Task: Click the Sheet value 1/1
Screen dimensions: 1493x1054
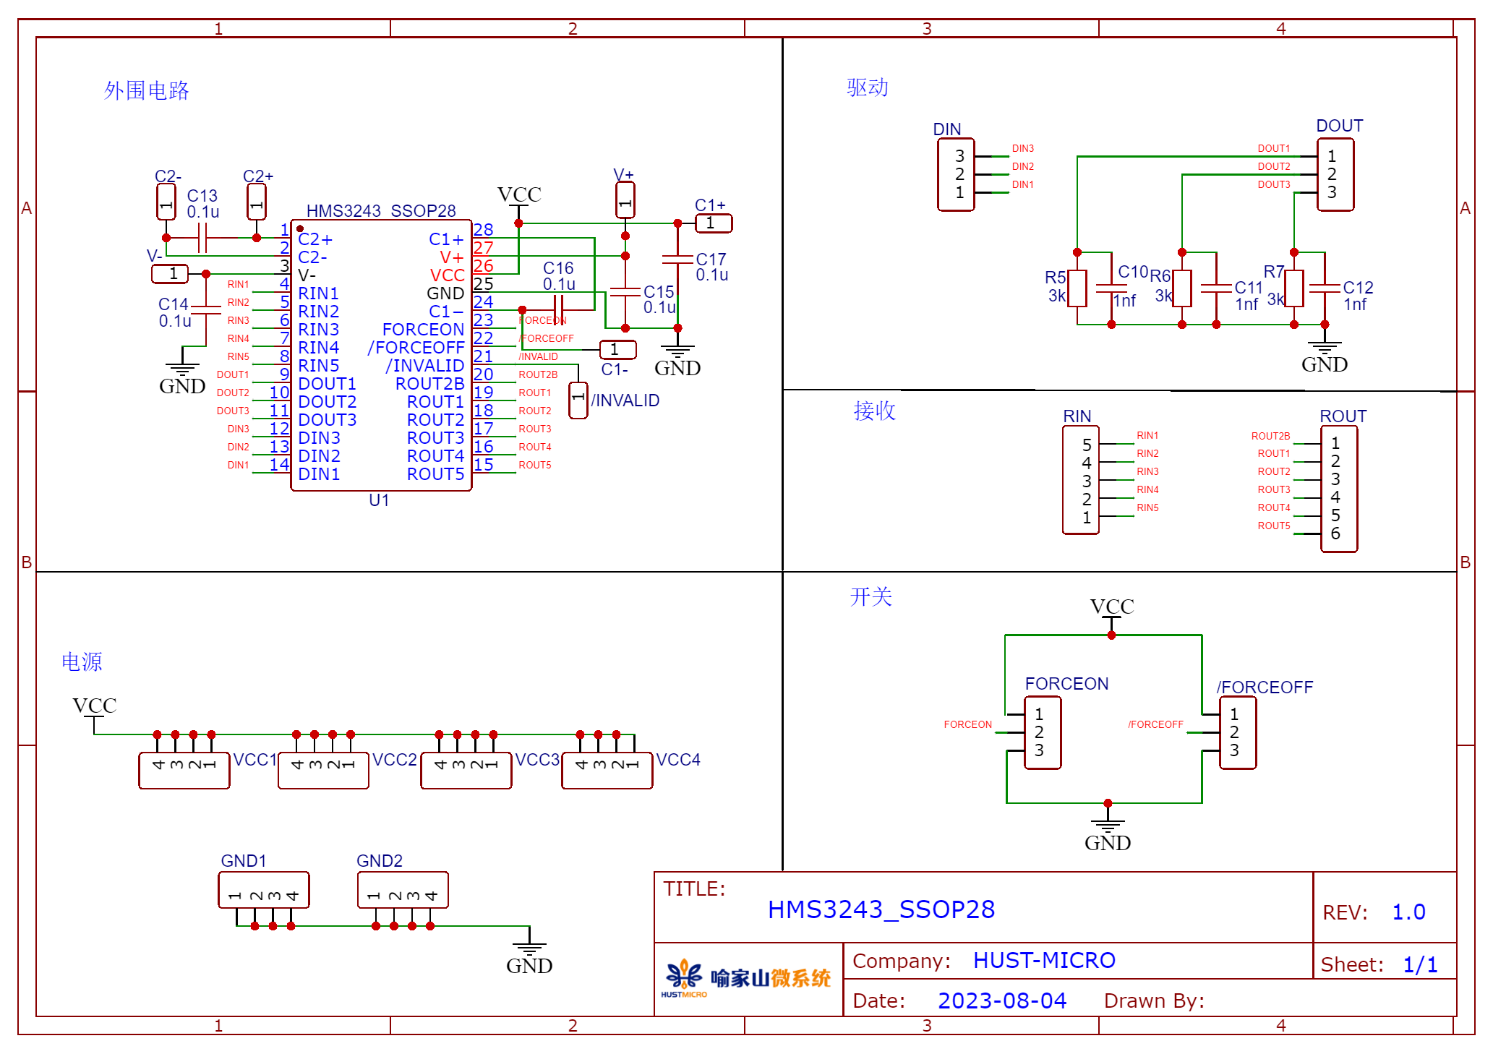Action: (x=1420, y=964)
